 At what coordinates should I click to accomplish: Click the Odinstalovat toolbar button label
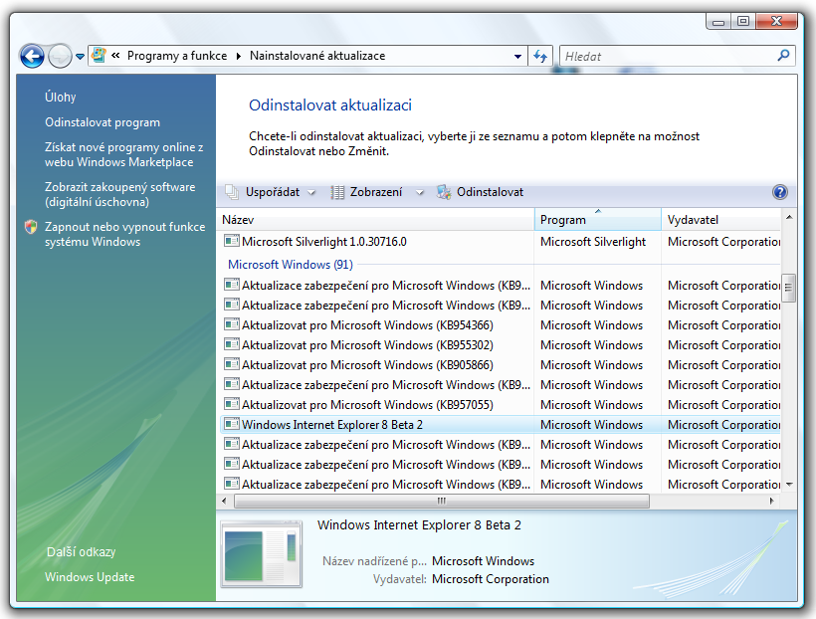click(490, 192)
